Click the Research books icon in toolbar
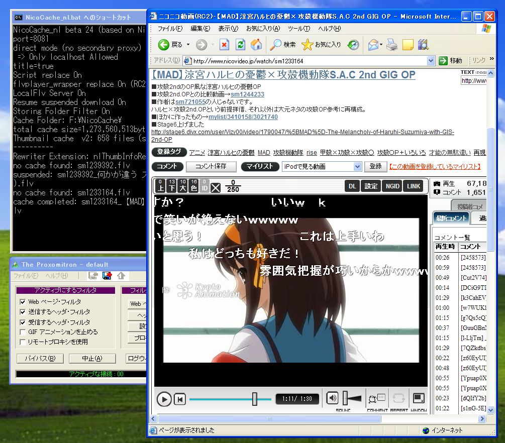Image resolution: width=505 pixels, height=443 pixels. (x=423, y=45)
